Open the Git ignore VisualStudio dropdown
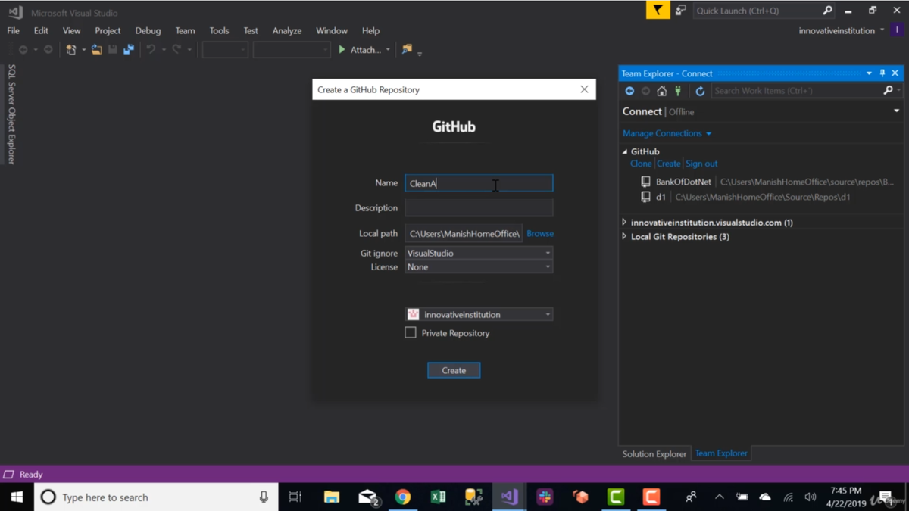Image resolution: width=909 pixels, height=511 pixels. tap(479, 253)
